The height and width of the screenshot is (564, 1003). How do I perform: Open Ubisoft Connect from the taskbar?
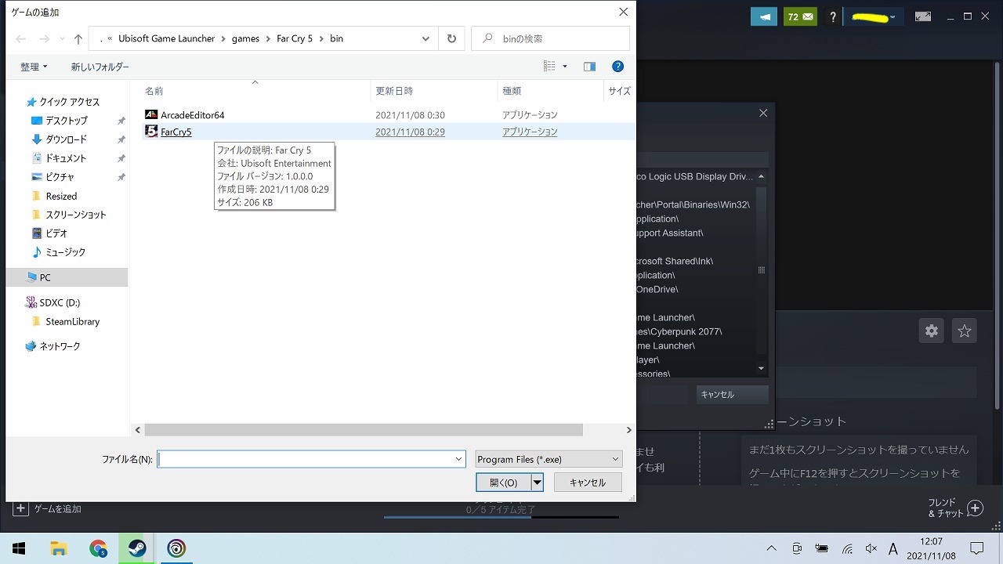[177, 548]
